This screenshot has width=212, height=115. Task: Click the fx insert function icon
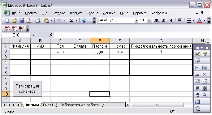[x=51, y=35]
